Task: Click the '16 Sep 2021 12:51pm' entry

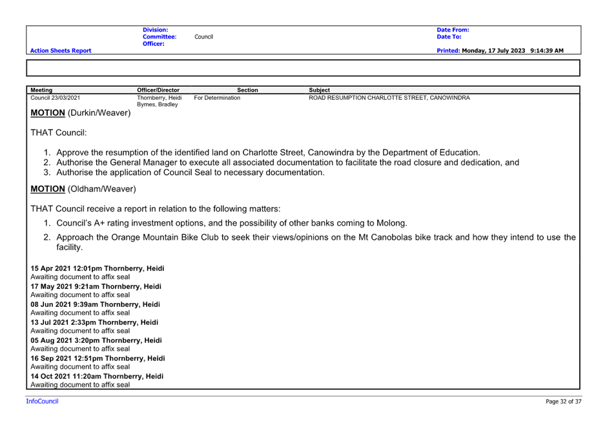Action: (98, 358)
